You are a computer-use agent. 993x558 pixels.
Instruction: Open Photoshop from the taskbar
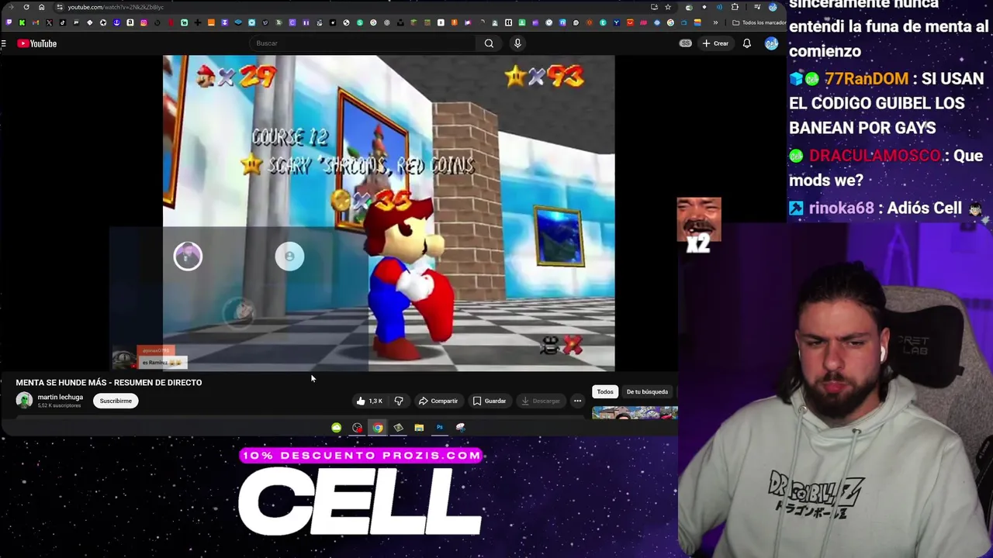pyautogui.click(x=440, y=428)
